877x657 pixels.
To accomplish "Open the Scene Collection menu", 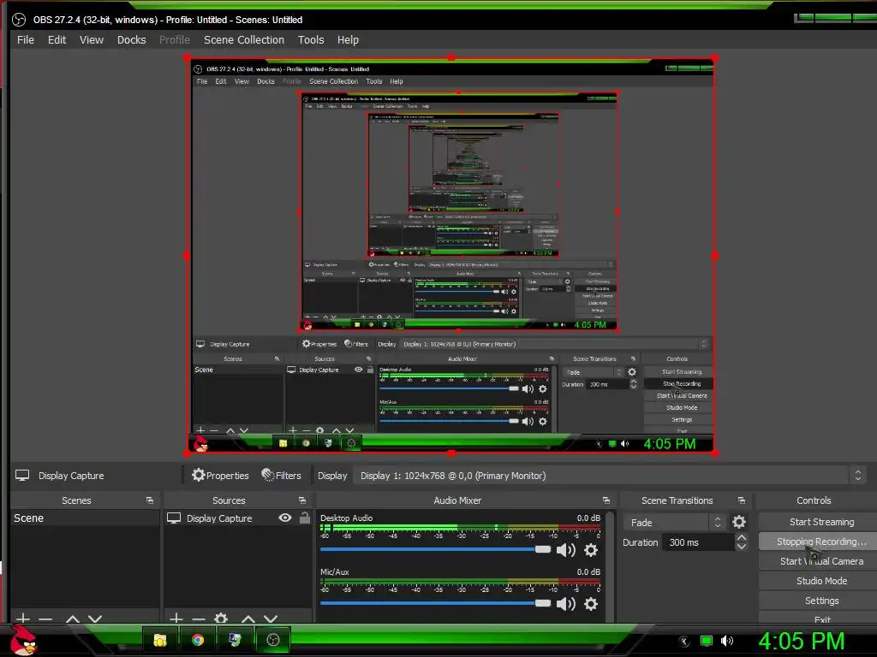I will pyautogui.click(x=244, y=39).
